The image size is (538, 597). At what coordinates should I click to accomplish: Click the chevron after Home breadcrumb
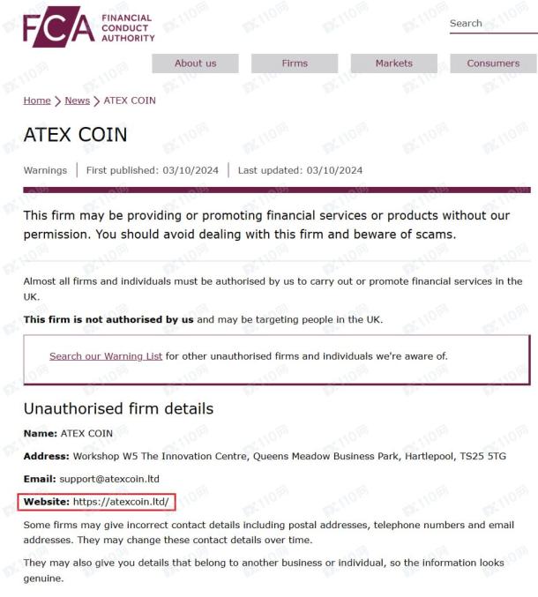pos(57,101)
